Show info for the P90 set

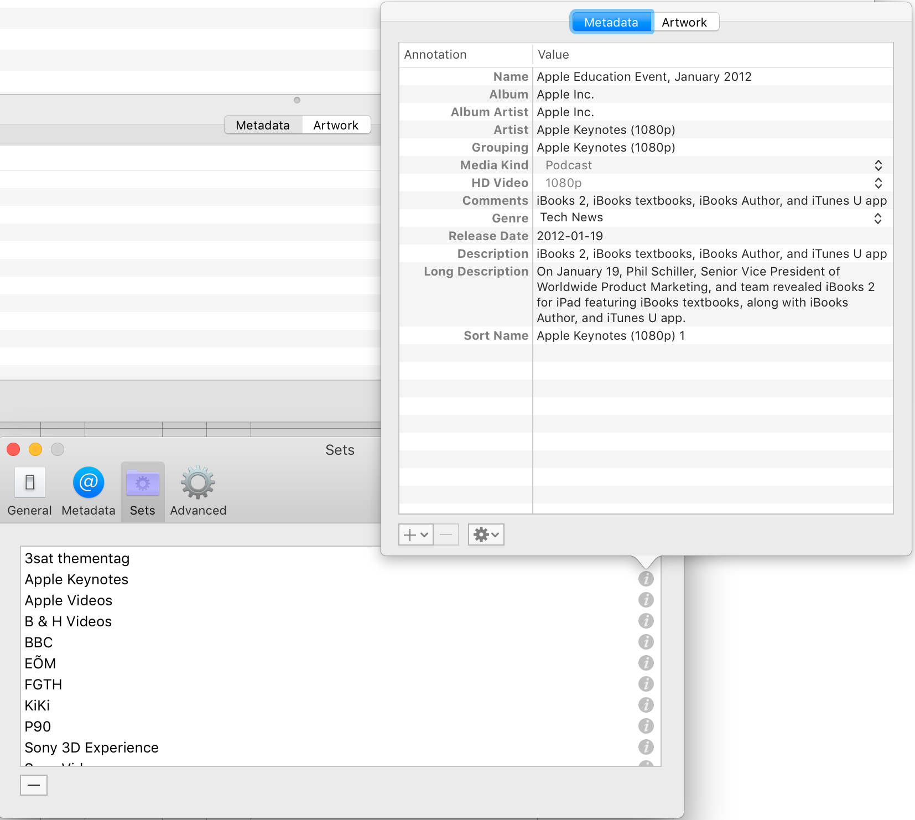(x=646, y=726)
